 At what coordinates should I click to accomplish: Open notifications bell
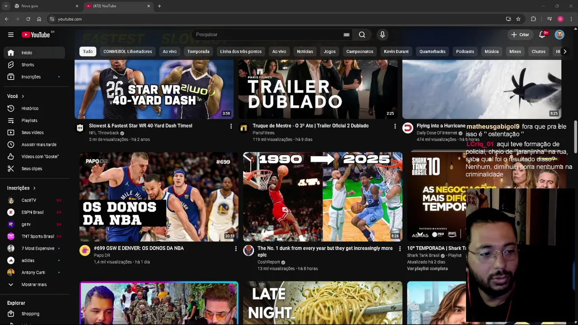[542, 35]
